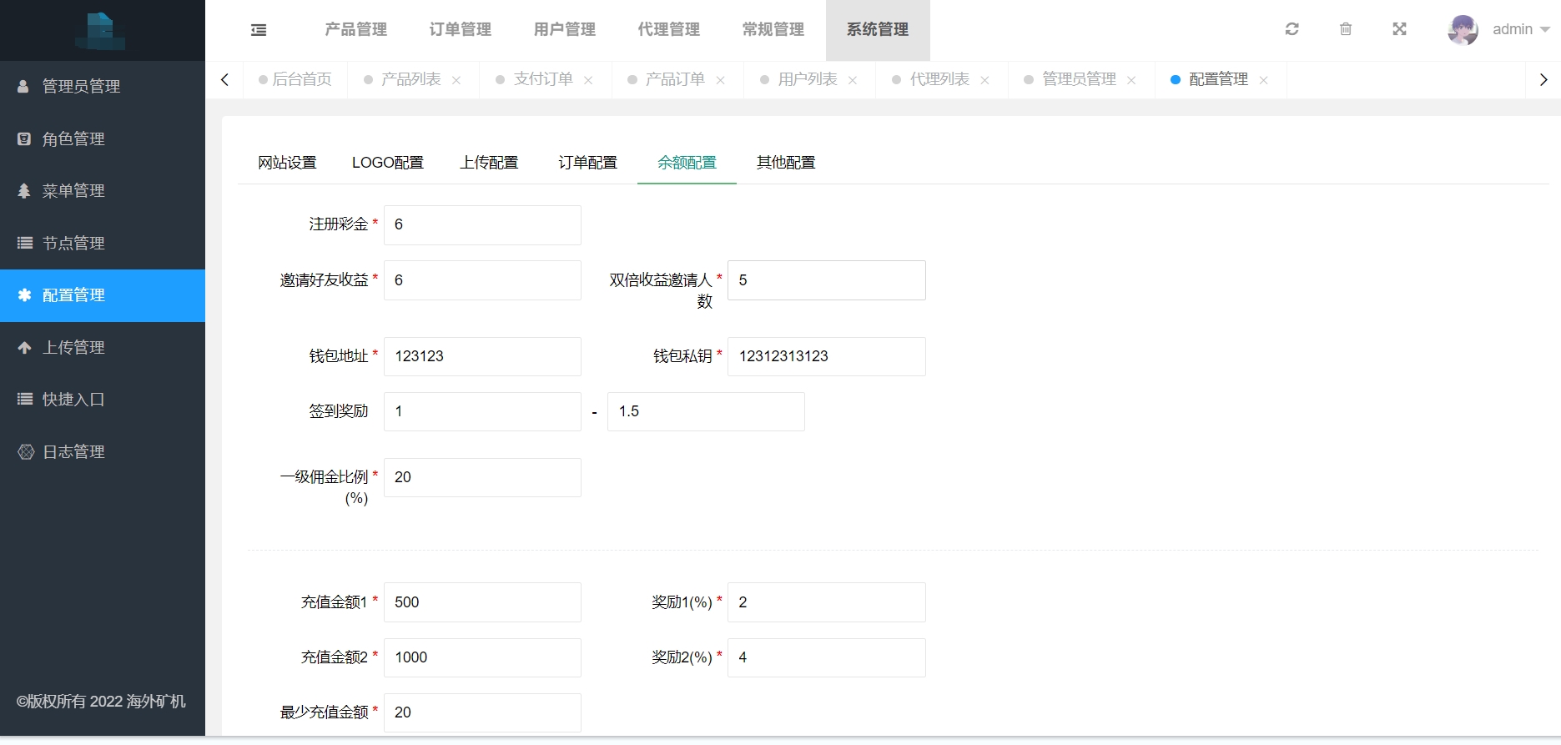1561x745 pixels.
Task: Click the trash icon to clear cache
Action: (x=1346, y=29)
